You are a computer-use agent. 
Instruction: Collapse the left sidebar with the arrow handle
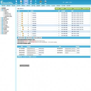(16, 53)
